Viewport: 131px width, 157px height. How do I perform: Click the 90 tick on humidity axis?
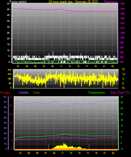pyautogui.click(x=5, y=102)
